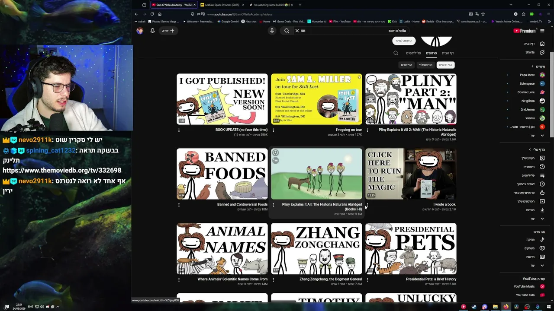Click the Firefox icon in the taskbar
Image resolution: width=554 pixels, height=311 pixels.
pyautogui.click(x=506, y=307)
